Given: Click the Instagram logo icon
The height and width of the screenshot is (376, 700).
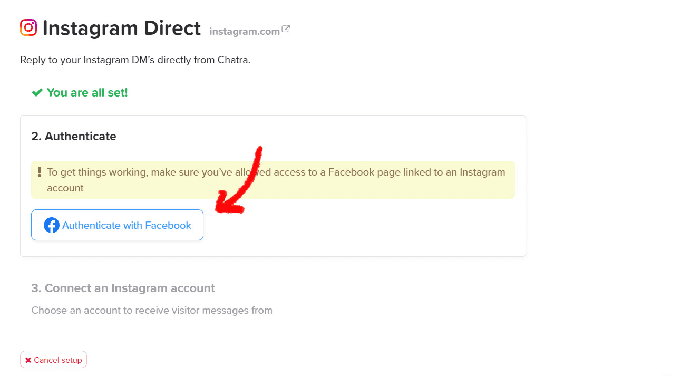Looking at the screenshot, I should click(x=28, y=27).
